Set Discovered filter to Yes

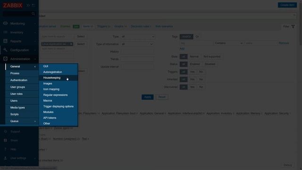point(192,87)
